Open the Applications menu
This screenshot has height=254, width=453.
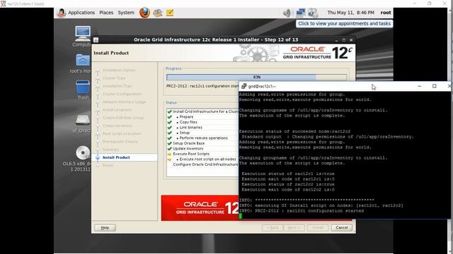click(81, 13)
